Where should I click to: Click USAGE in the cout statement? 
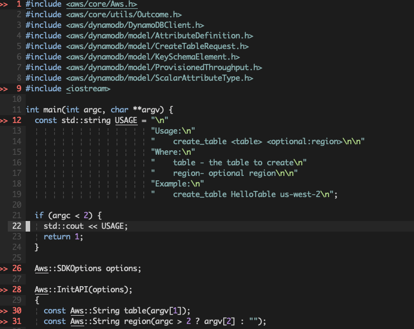coord(113,226)
